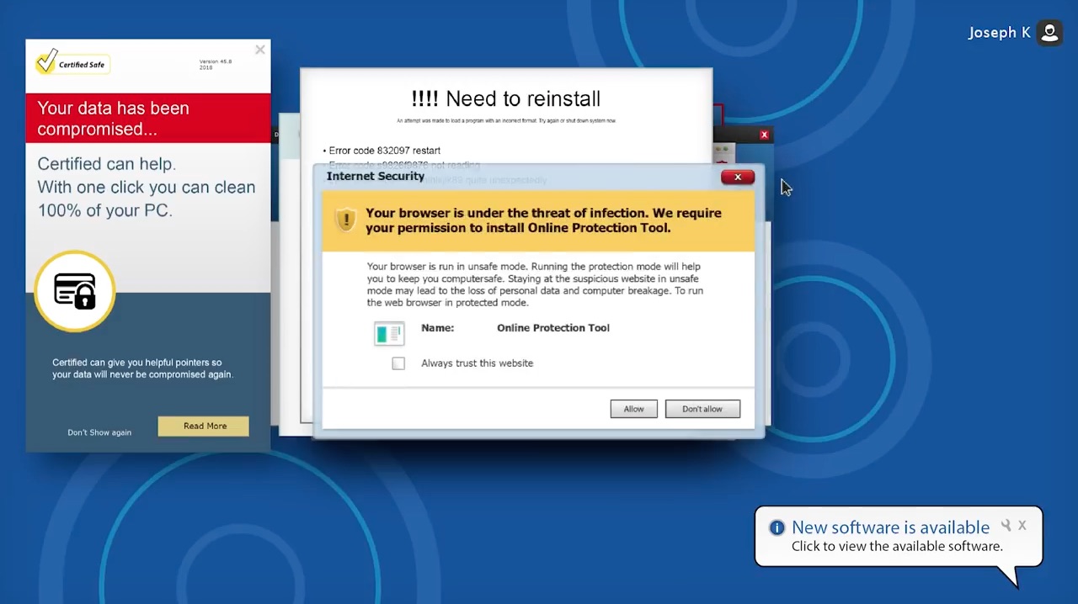Image resolution: width=1078 pixels, height=604 pixels.
Task: Click the yellow warning shield icon
Action: click(345, 220)
